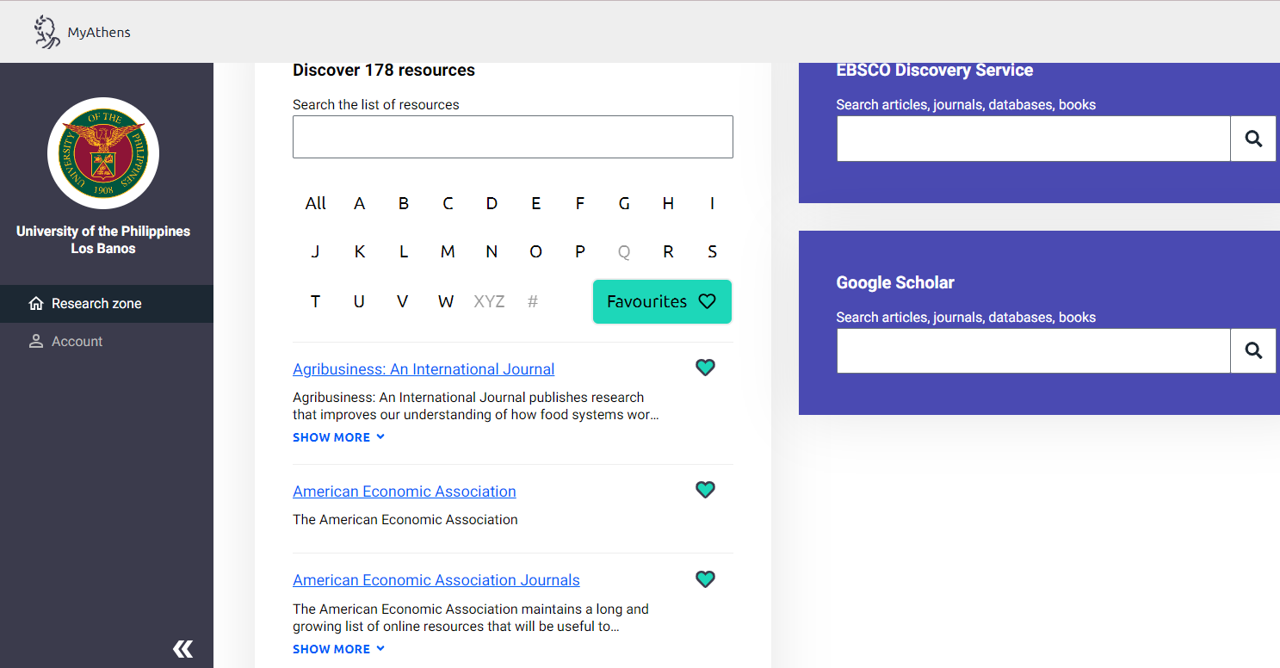This screenshot has width=1280, height=668.
Task: Open the Research zone section
Action: click(95, 303)
